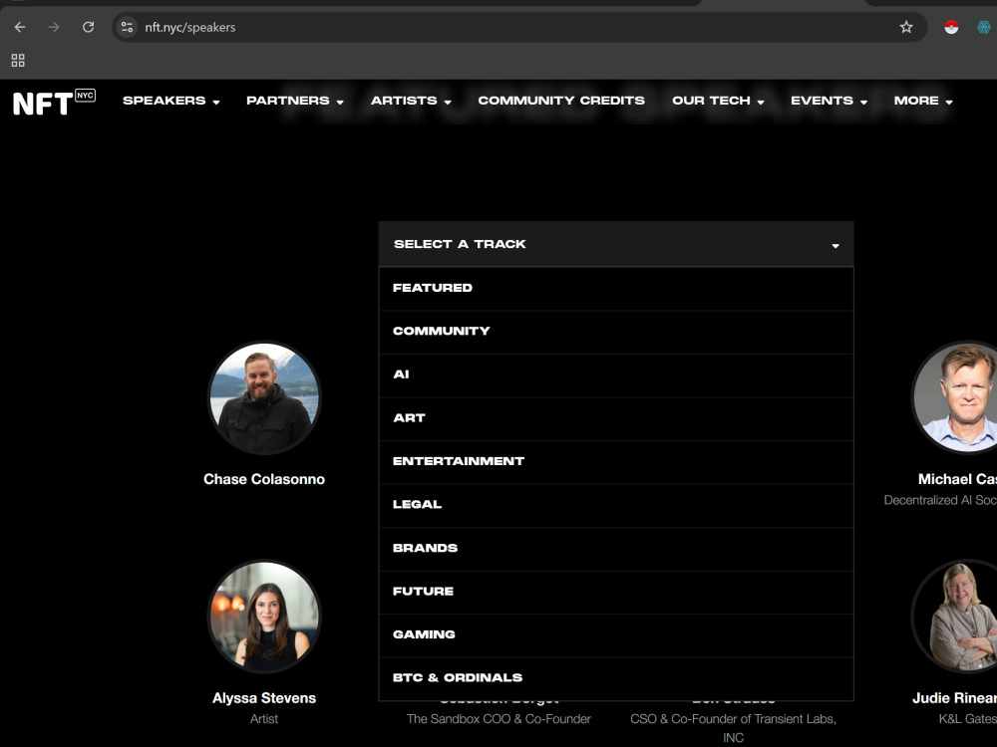The image size is (997, 747).
Task: Reload the nft.nyc page
Action: tap(89, 27)
